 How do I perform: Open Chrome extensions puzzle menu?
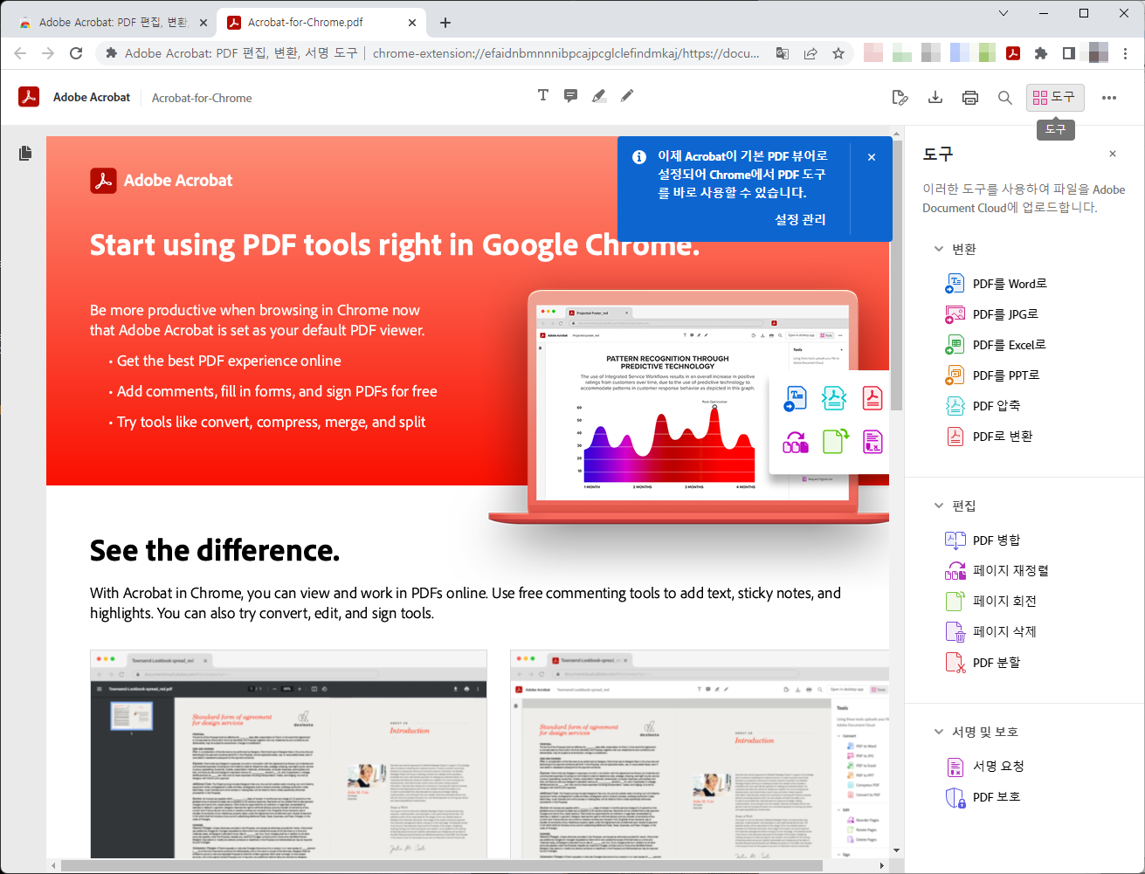[1040, 53]
